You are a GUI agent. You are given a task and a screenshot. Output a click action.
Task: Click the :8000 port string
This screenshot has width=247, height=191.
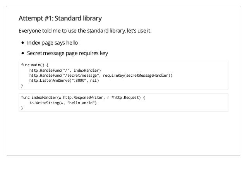point(79,81)
